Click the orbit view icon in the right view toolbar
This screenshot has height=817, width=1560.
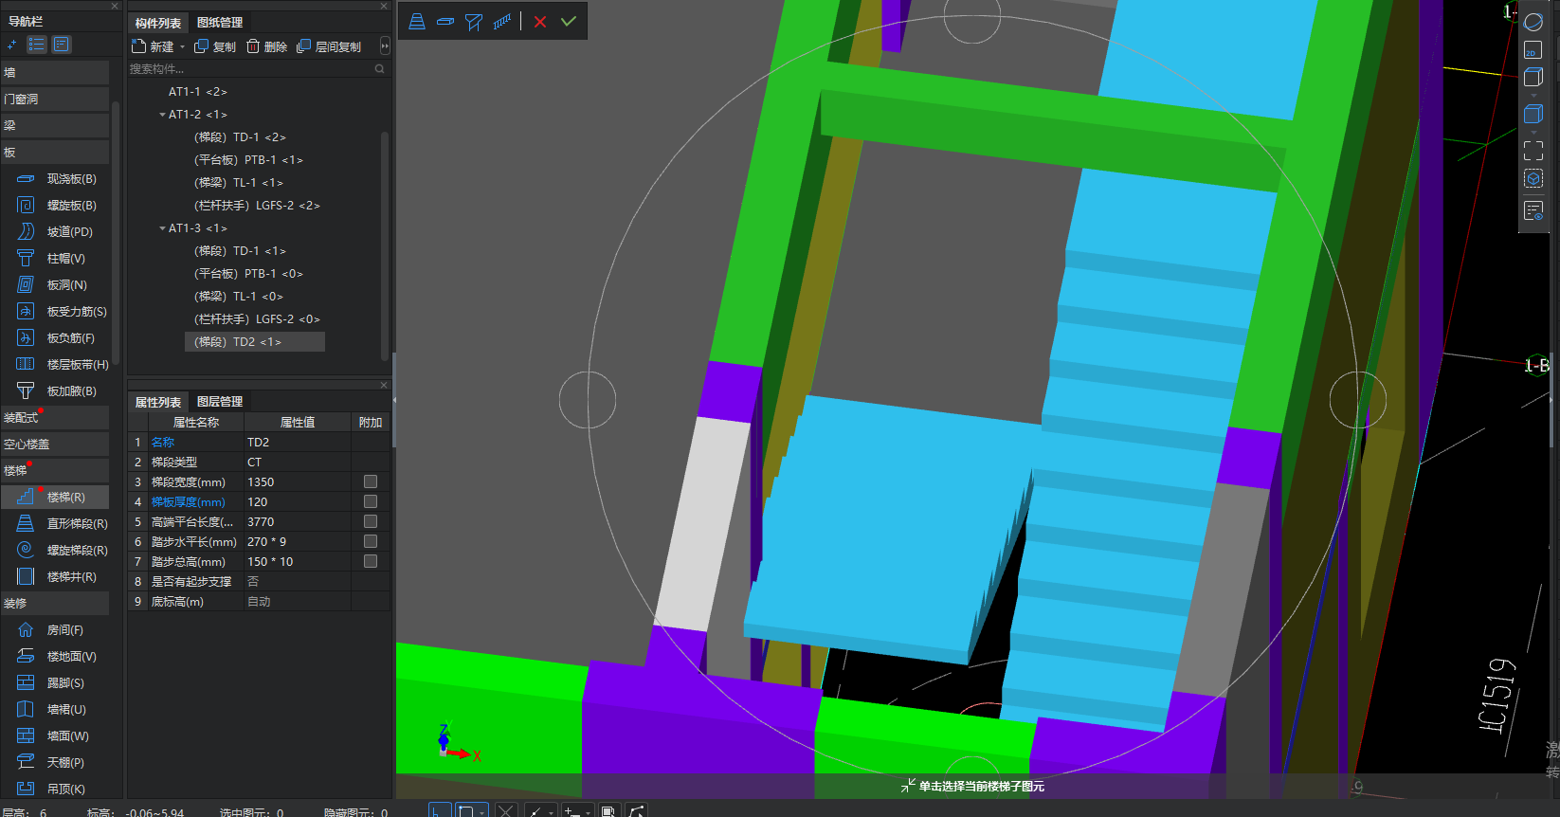click(x=1533, y=22)
